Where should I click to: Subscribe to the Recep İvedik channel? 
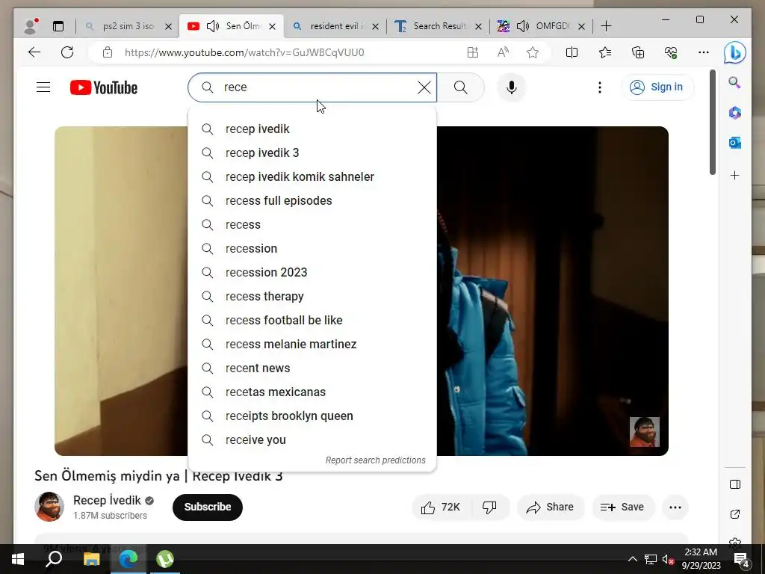[208, 507]
